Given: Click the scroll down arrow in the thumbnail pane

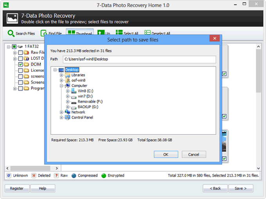Looking at the screenshot, I should coord(258,168).
